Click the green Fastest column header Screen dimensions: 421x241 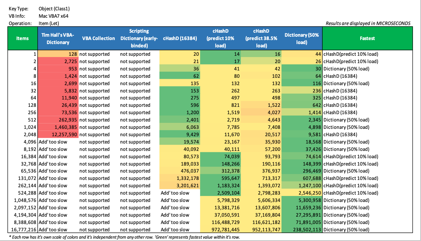tap(367, 38)
